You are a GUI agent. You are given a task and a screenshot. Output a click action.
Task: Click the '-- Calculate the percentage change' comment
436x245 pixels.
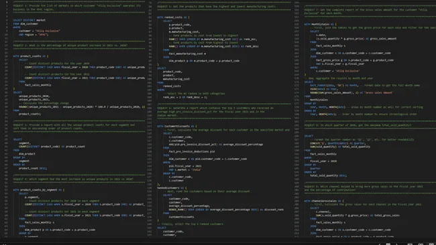(44, 103)
